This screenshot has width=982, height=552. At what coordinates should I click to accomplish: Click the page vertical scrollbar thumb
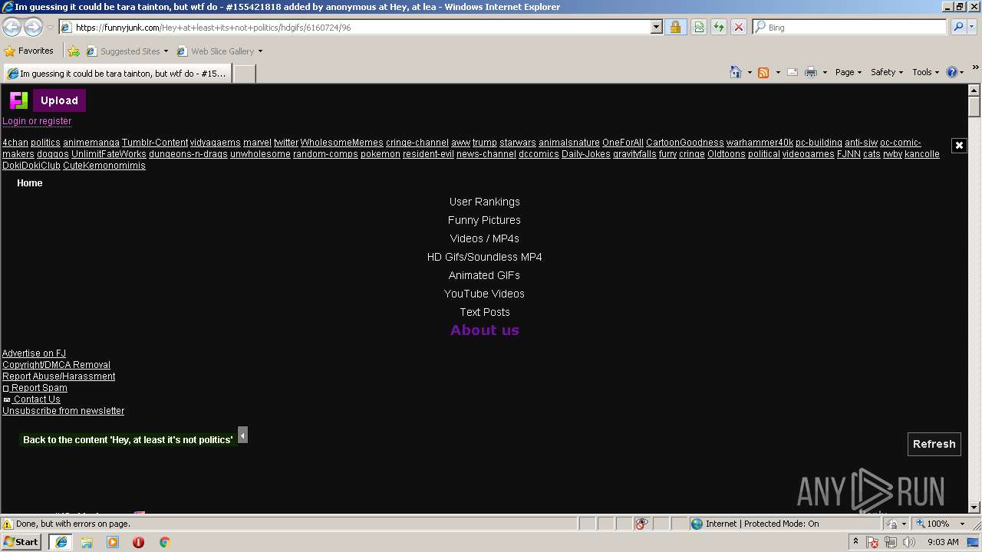pyautogui.click(x=974, y=107)
